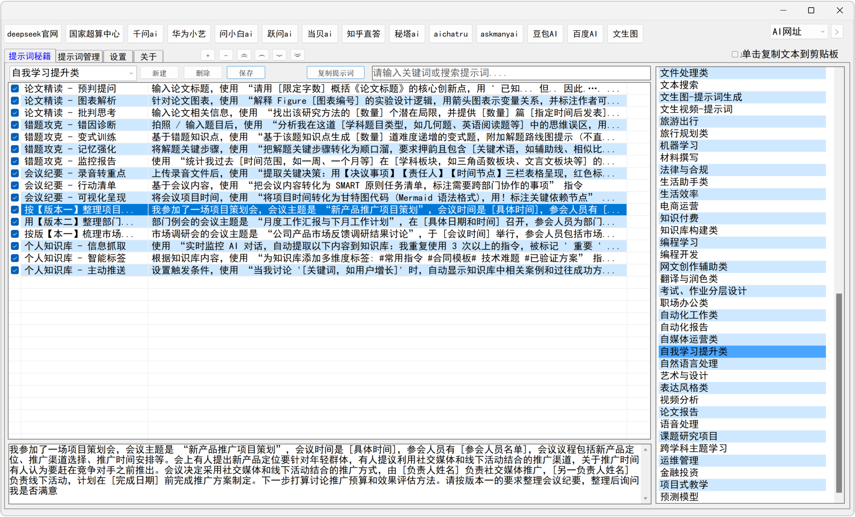
Task: Select the 论文精读 - 批判思考 row name
Action: tap(70, 113)
